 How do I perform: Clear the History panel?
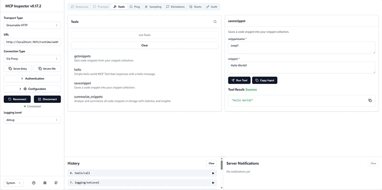pyautogui.click(x=212, y=163)
